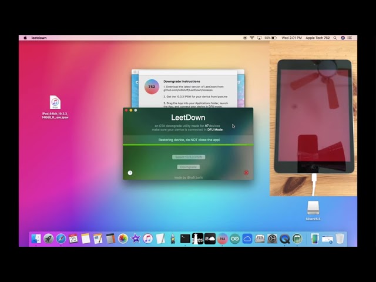Click the battery 55% indicator

(270, 38)
